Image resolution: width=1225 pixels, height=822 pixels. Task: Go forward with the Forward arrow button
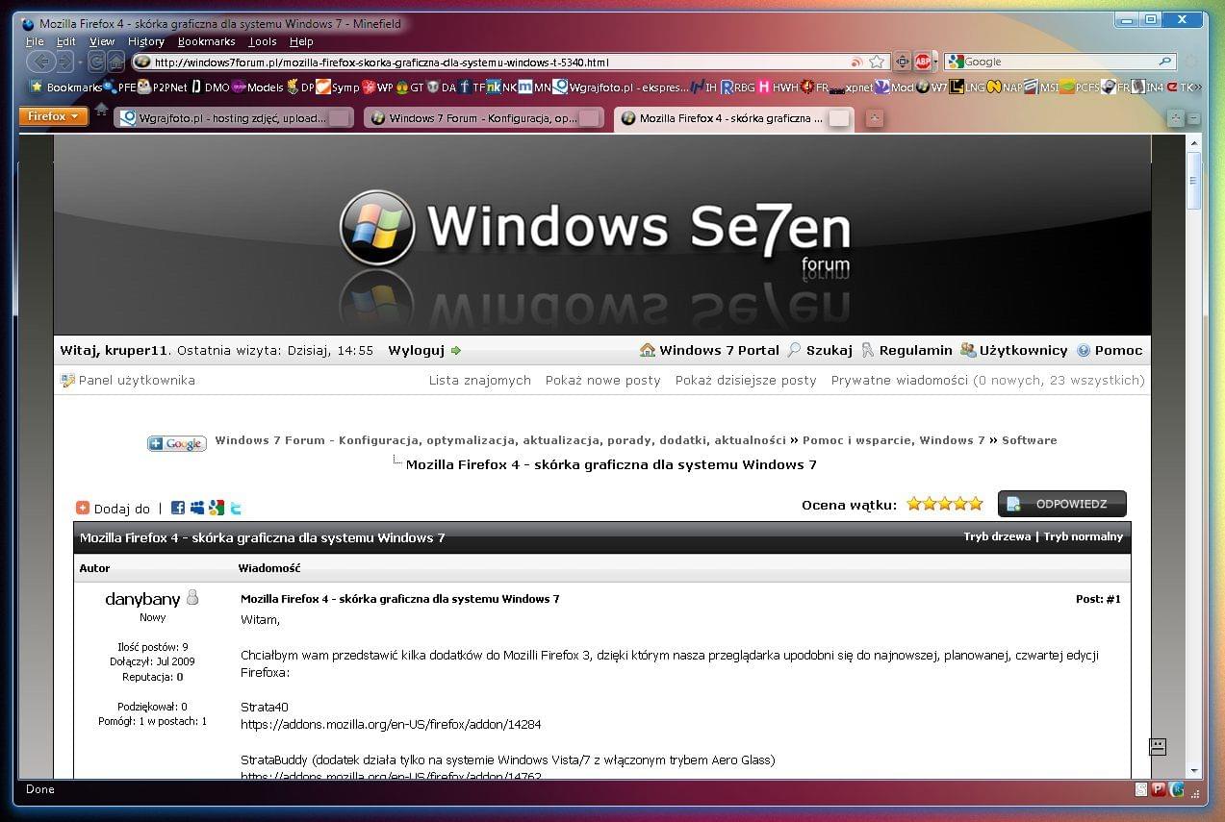[x=64, y=62]
